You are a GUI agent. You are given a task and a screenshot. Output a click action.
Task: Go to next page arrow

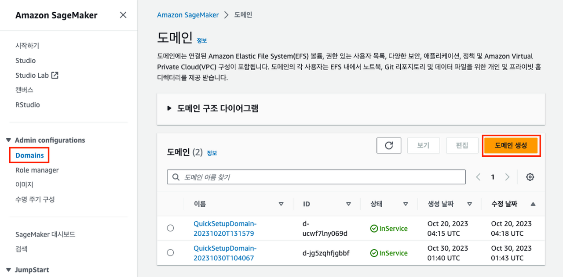click(x=507, y=177)
